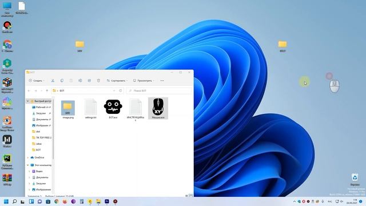Open the PyCharm desktop shortcut
Image resolution: width=366 pixels, height=206 pixels.
pyautogui.click(x=7, y=161)
